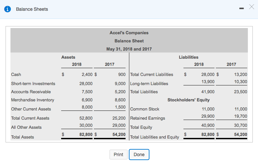This screenshot has width=258, height=163.
Task: Select the Total Equity label
Action: tap(141, 127)
